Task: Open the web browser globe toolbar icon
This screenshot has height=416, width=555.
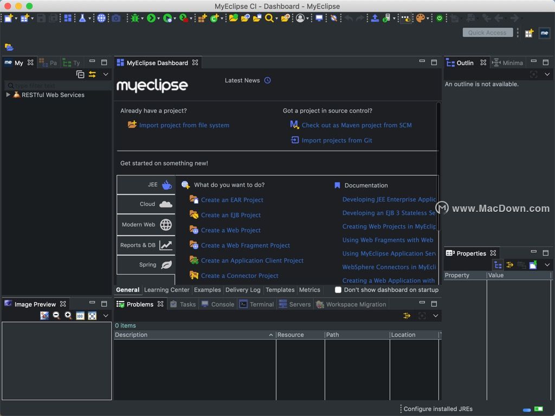Action: click(x=101, y=18)
